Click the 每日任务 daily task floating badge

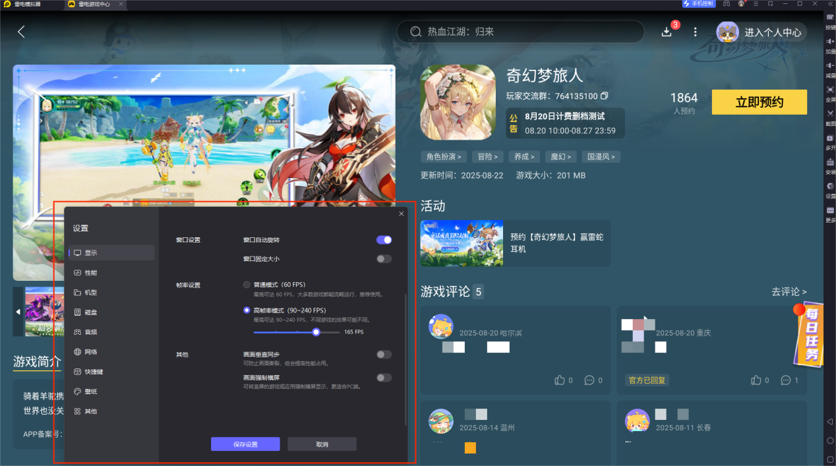coord(808,336)
